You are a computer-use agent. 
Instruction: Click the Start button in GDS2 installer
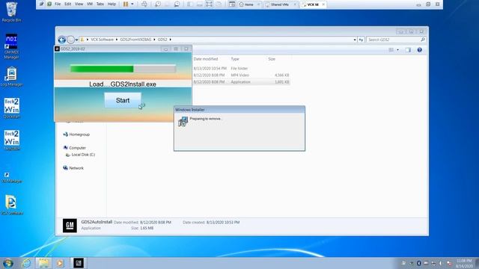(123, 100)
